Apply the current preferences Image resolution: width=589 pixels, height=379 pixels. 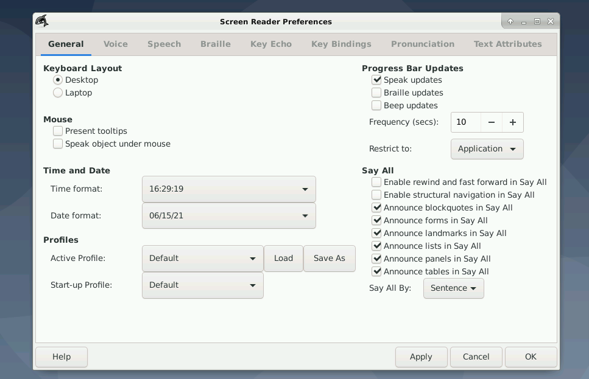[x=421, y=357]
